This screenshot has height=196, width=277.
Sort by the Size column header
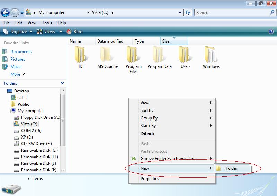(x=174, y=41)
